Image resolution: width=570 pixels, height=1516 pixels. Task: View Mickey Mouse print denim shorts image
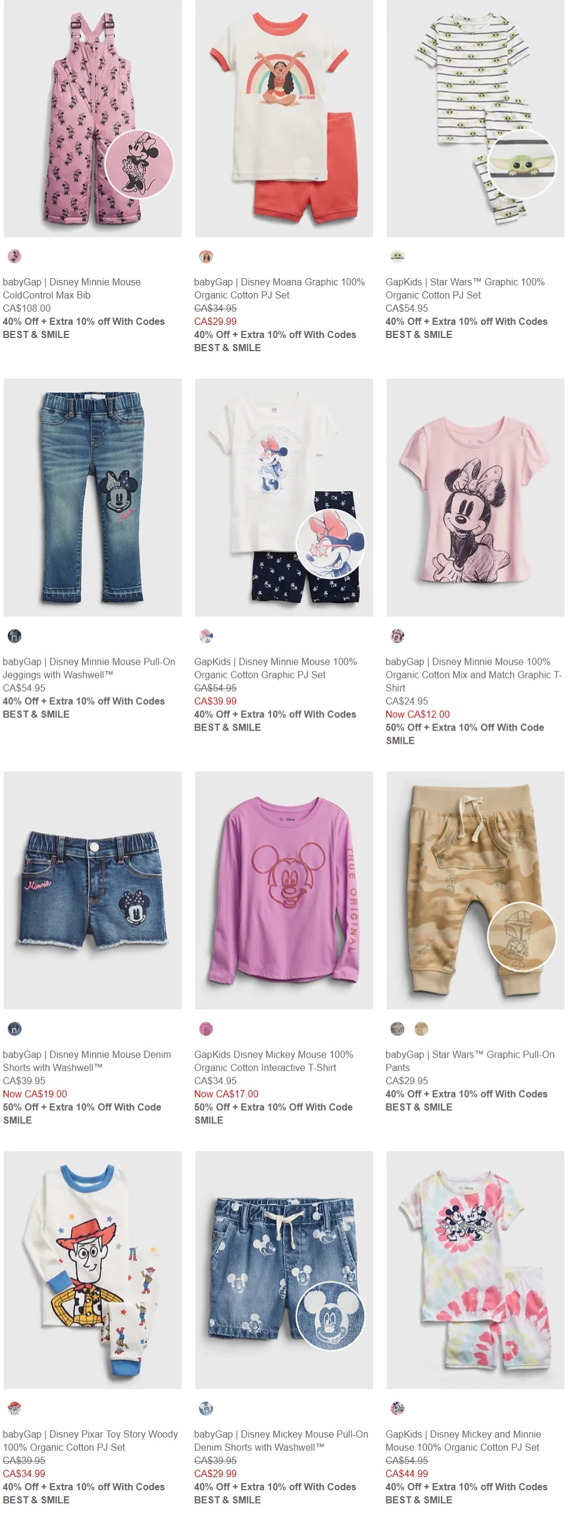tap(284, 1270)
